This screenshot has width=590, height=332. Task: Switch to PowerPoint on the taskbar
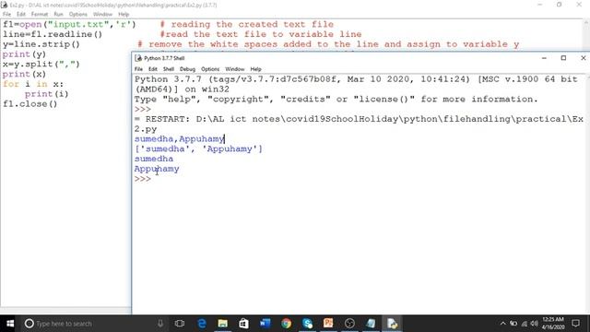tap(328, 324)
